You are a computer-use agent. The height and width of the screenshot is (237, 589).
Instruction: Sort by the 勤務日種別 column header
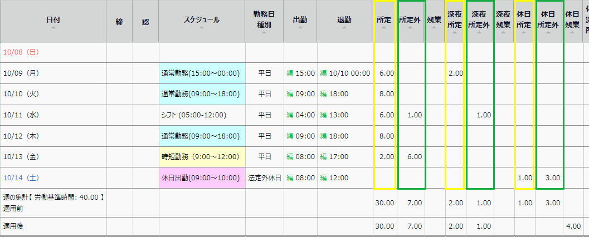tap(264, 21)
